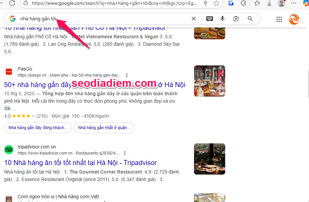This screenshot has width=309, height=202.
Task: Open '10 Nhà hàng ăn tối tốt nhất' link
Action: tap(80, 163)
